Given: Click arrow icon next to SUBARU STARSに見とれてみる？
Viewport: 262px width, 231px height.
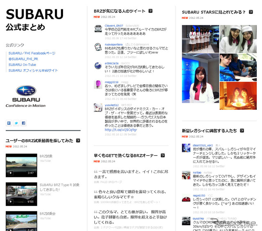Looking at the screenshot, I should pyautogui.click(x=251, y=12).
